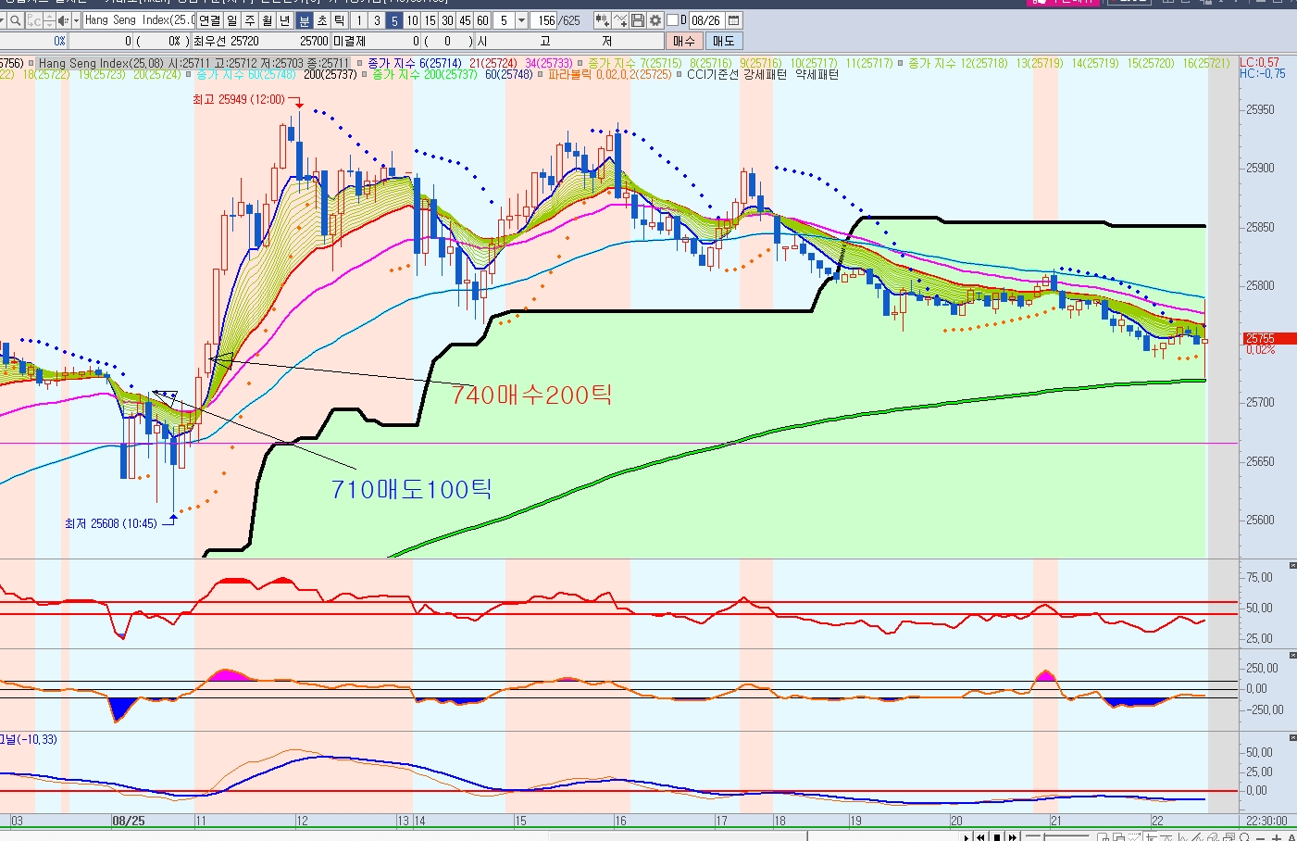The height and width of the screenshot is (841, 1297).
Task: Click the 매수 buy button
Action: tap(684, 41)
